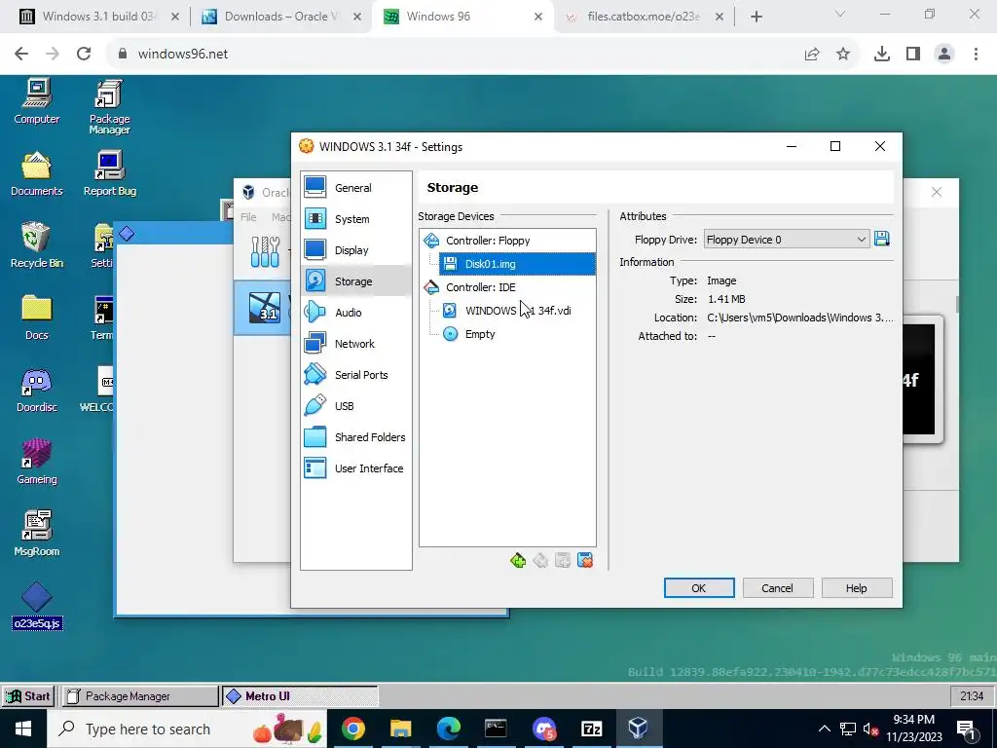Open the File menu in VirtualBox Manager

pos(248,217)
